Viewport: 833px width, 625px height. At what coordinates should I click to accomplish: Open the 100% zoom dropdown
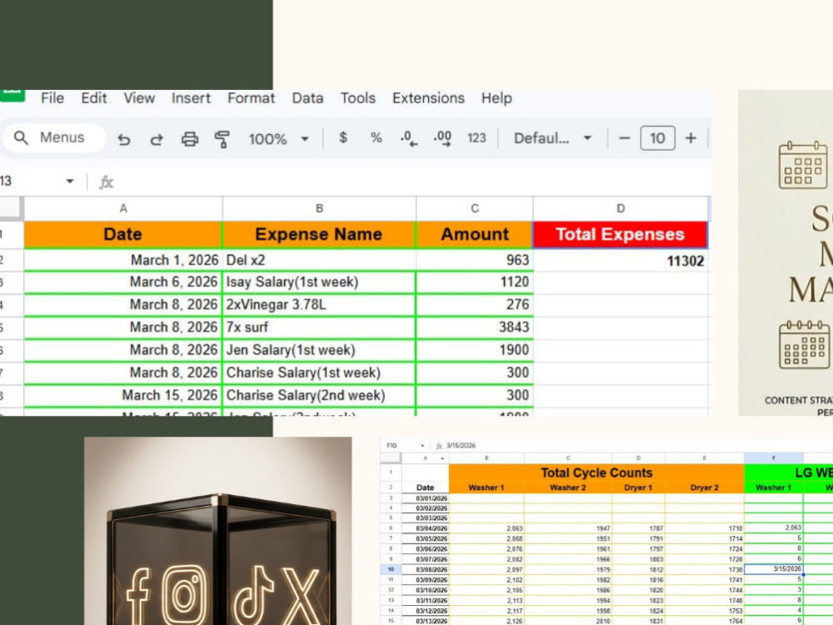(279, 138)
